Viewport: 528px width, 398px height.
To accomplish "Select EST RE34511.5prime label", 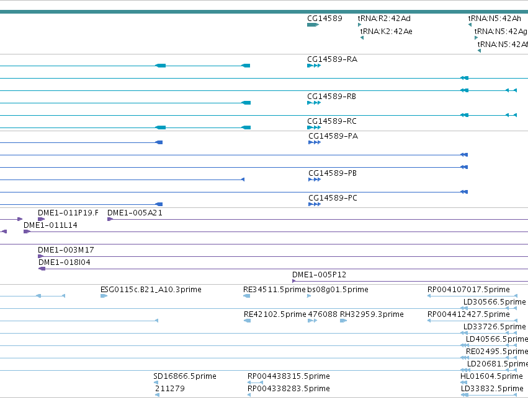I will click(274, 290).
